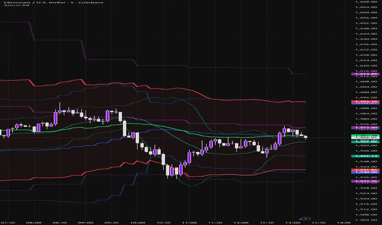Click the 10:30 time axis label
382x225 pixels.
tap(163, 223)
